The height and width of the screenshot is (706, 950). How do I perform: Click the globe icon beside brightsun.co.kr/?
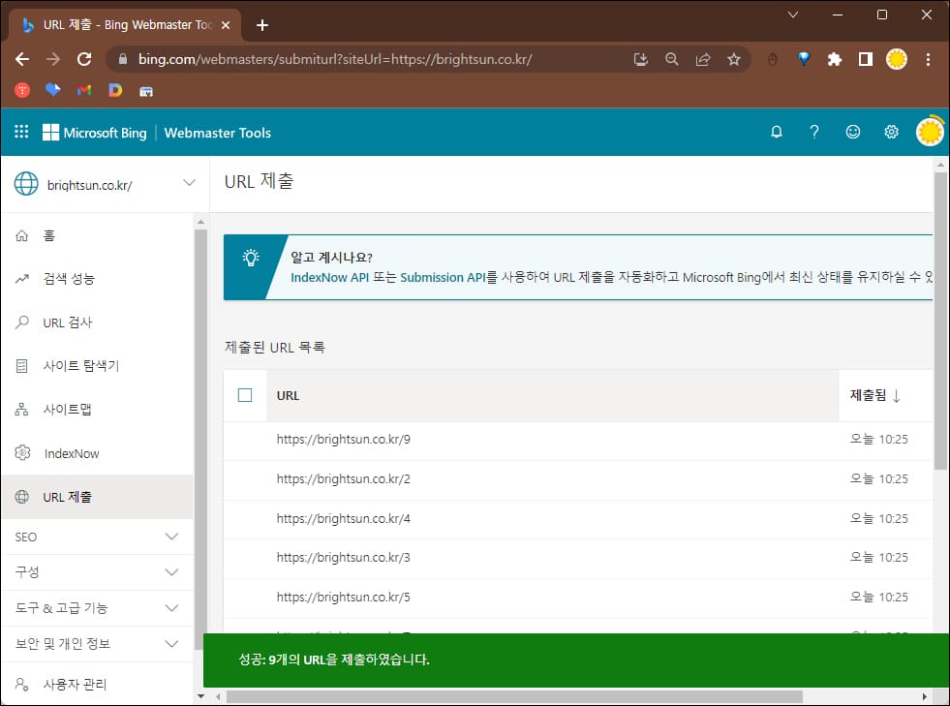pyautogui.click(x=26, y=184)
